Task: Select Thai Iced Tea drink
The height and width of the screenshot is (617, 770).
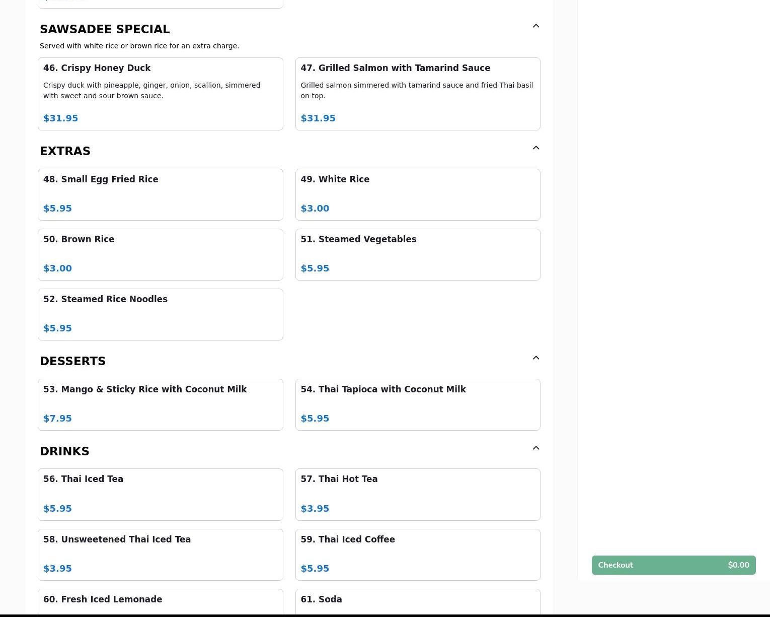Action: coord(160,494)
